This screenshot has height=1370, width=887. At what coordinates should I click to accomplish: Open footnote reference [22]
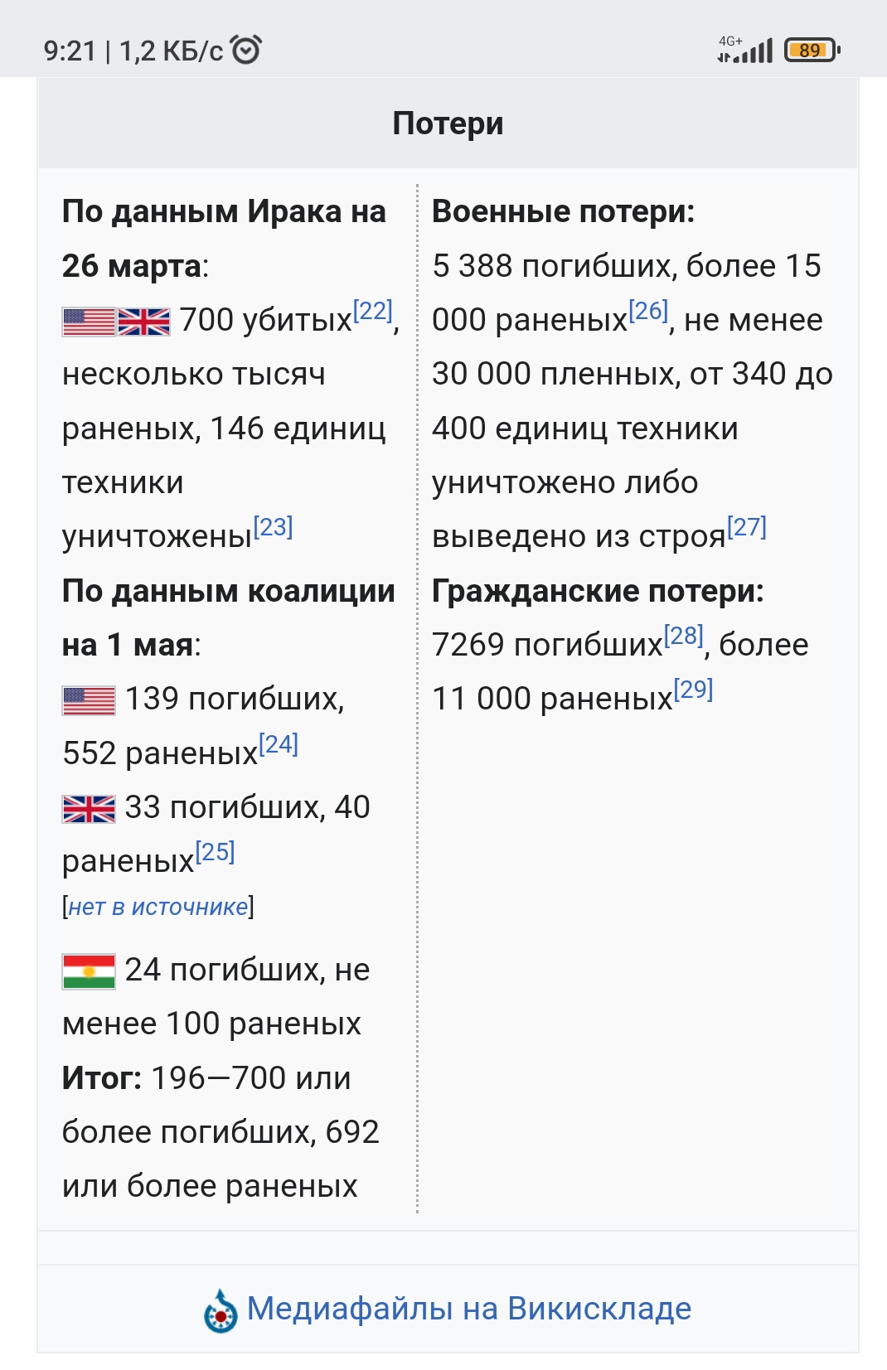[x=373, y=311]
